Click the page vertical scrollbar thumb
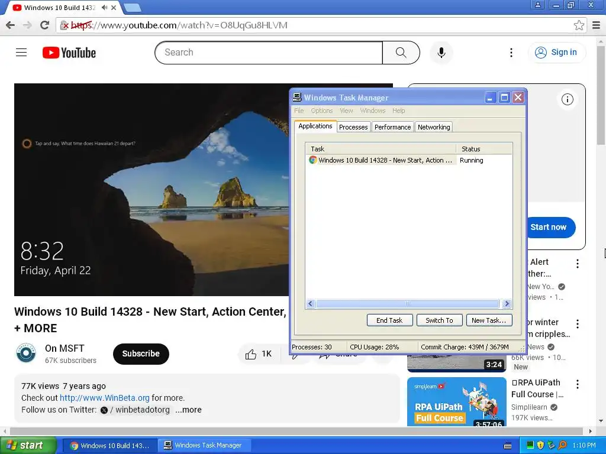 [601, 95]
